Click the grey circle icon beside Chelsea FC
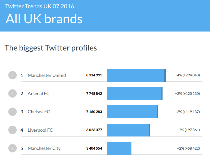210x160 pixels. pyautogui.click(x=12, y=112)
